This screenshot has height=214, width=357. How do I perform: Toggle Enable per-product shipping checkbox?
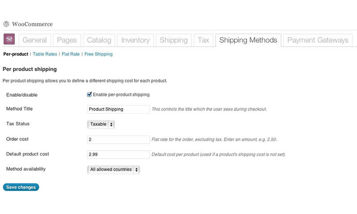point(89,95)
